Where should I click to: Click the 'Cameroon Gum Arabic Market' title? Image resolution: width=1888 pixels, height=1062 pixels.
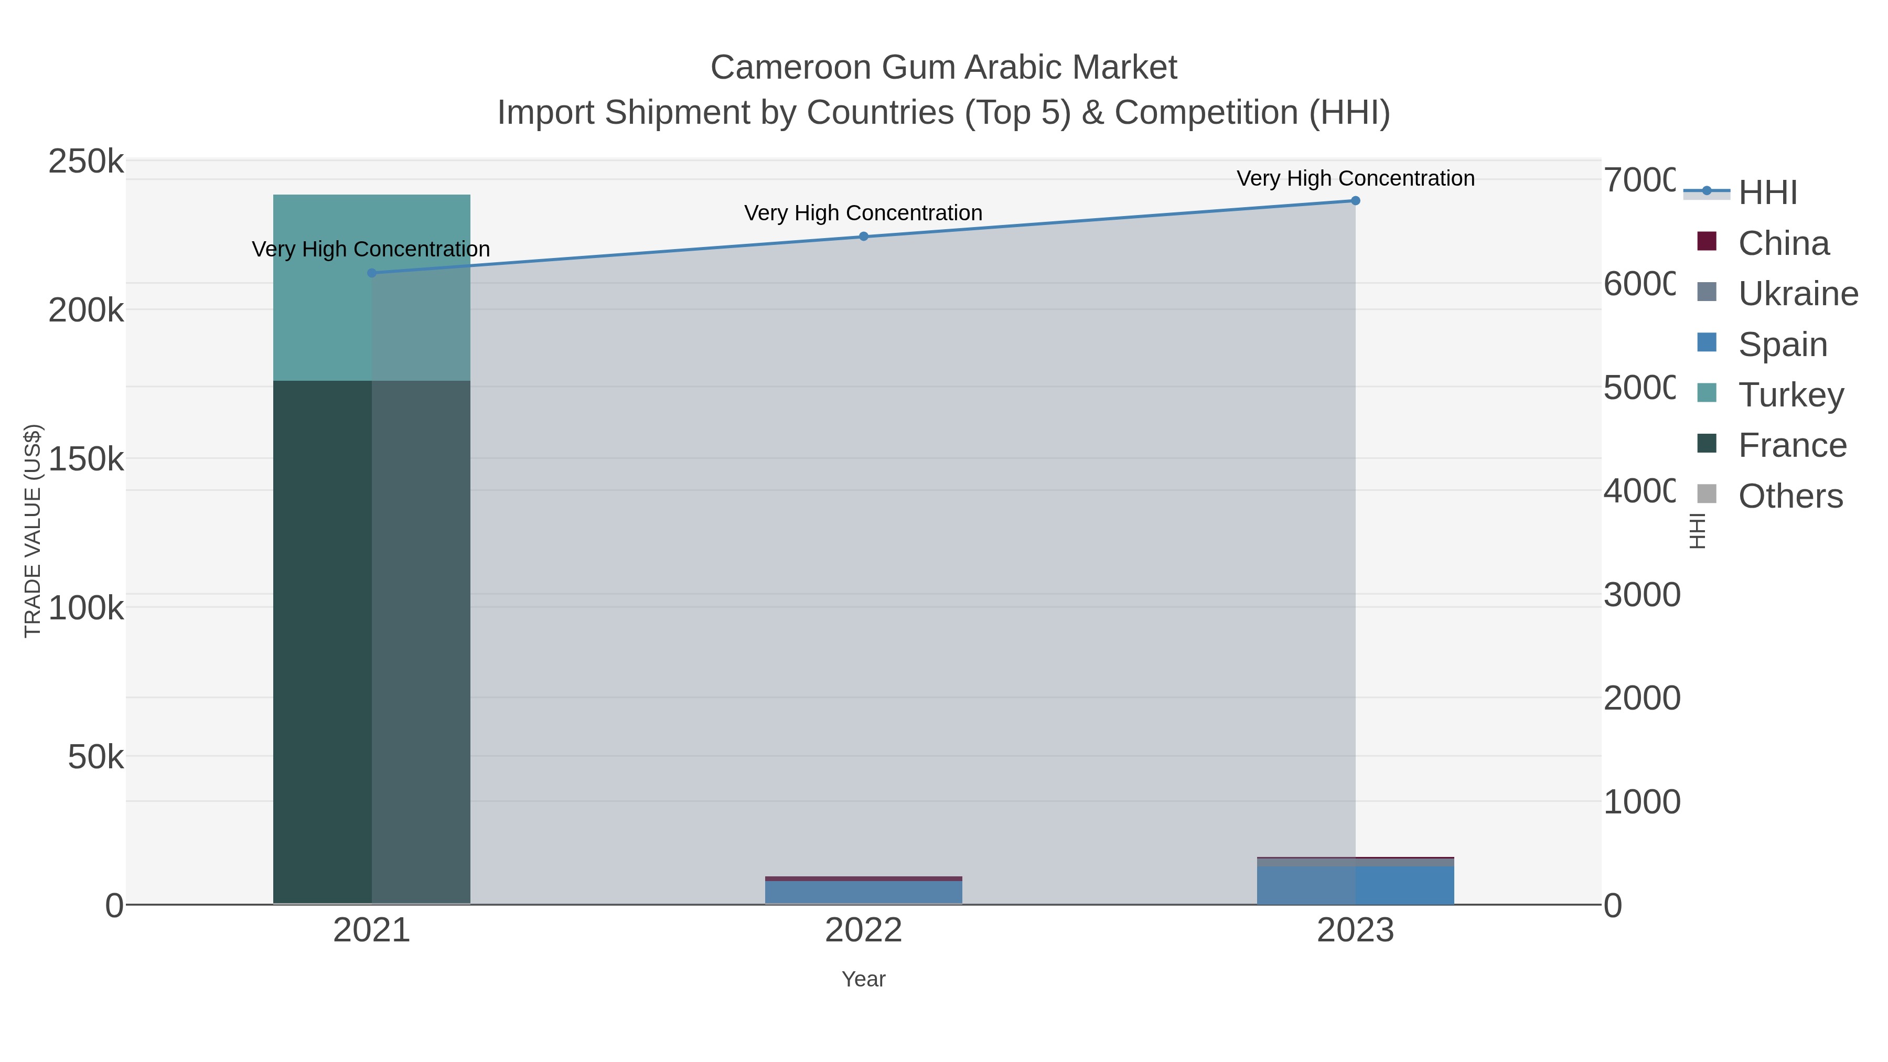click(943, 68)
